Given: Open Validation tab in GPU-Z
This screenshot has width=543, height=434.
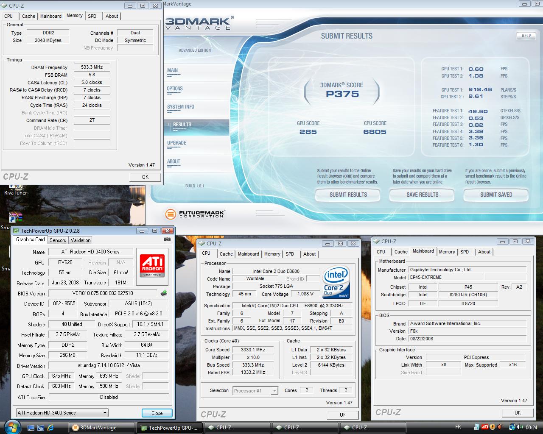Looking at the screenshot, I should click(81, 240).
